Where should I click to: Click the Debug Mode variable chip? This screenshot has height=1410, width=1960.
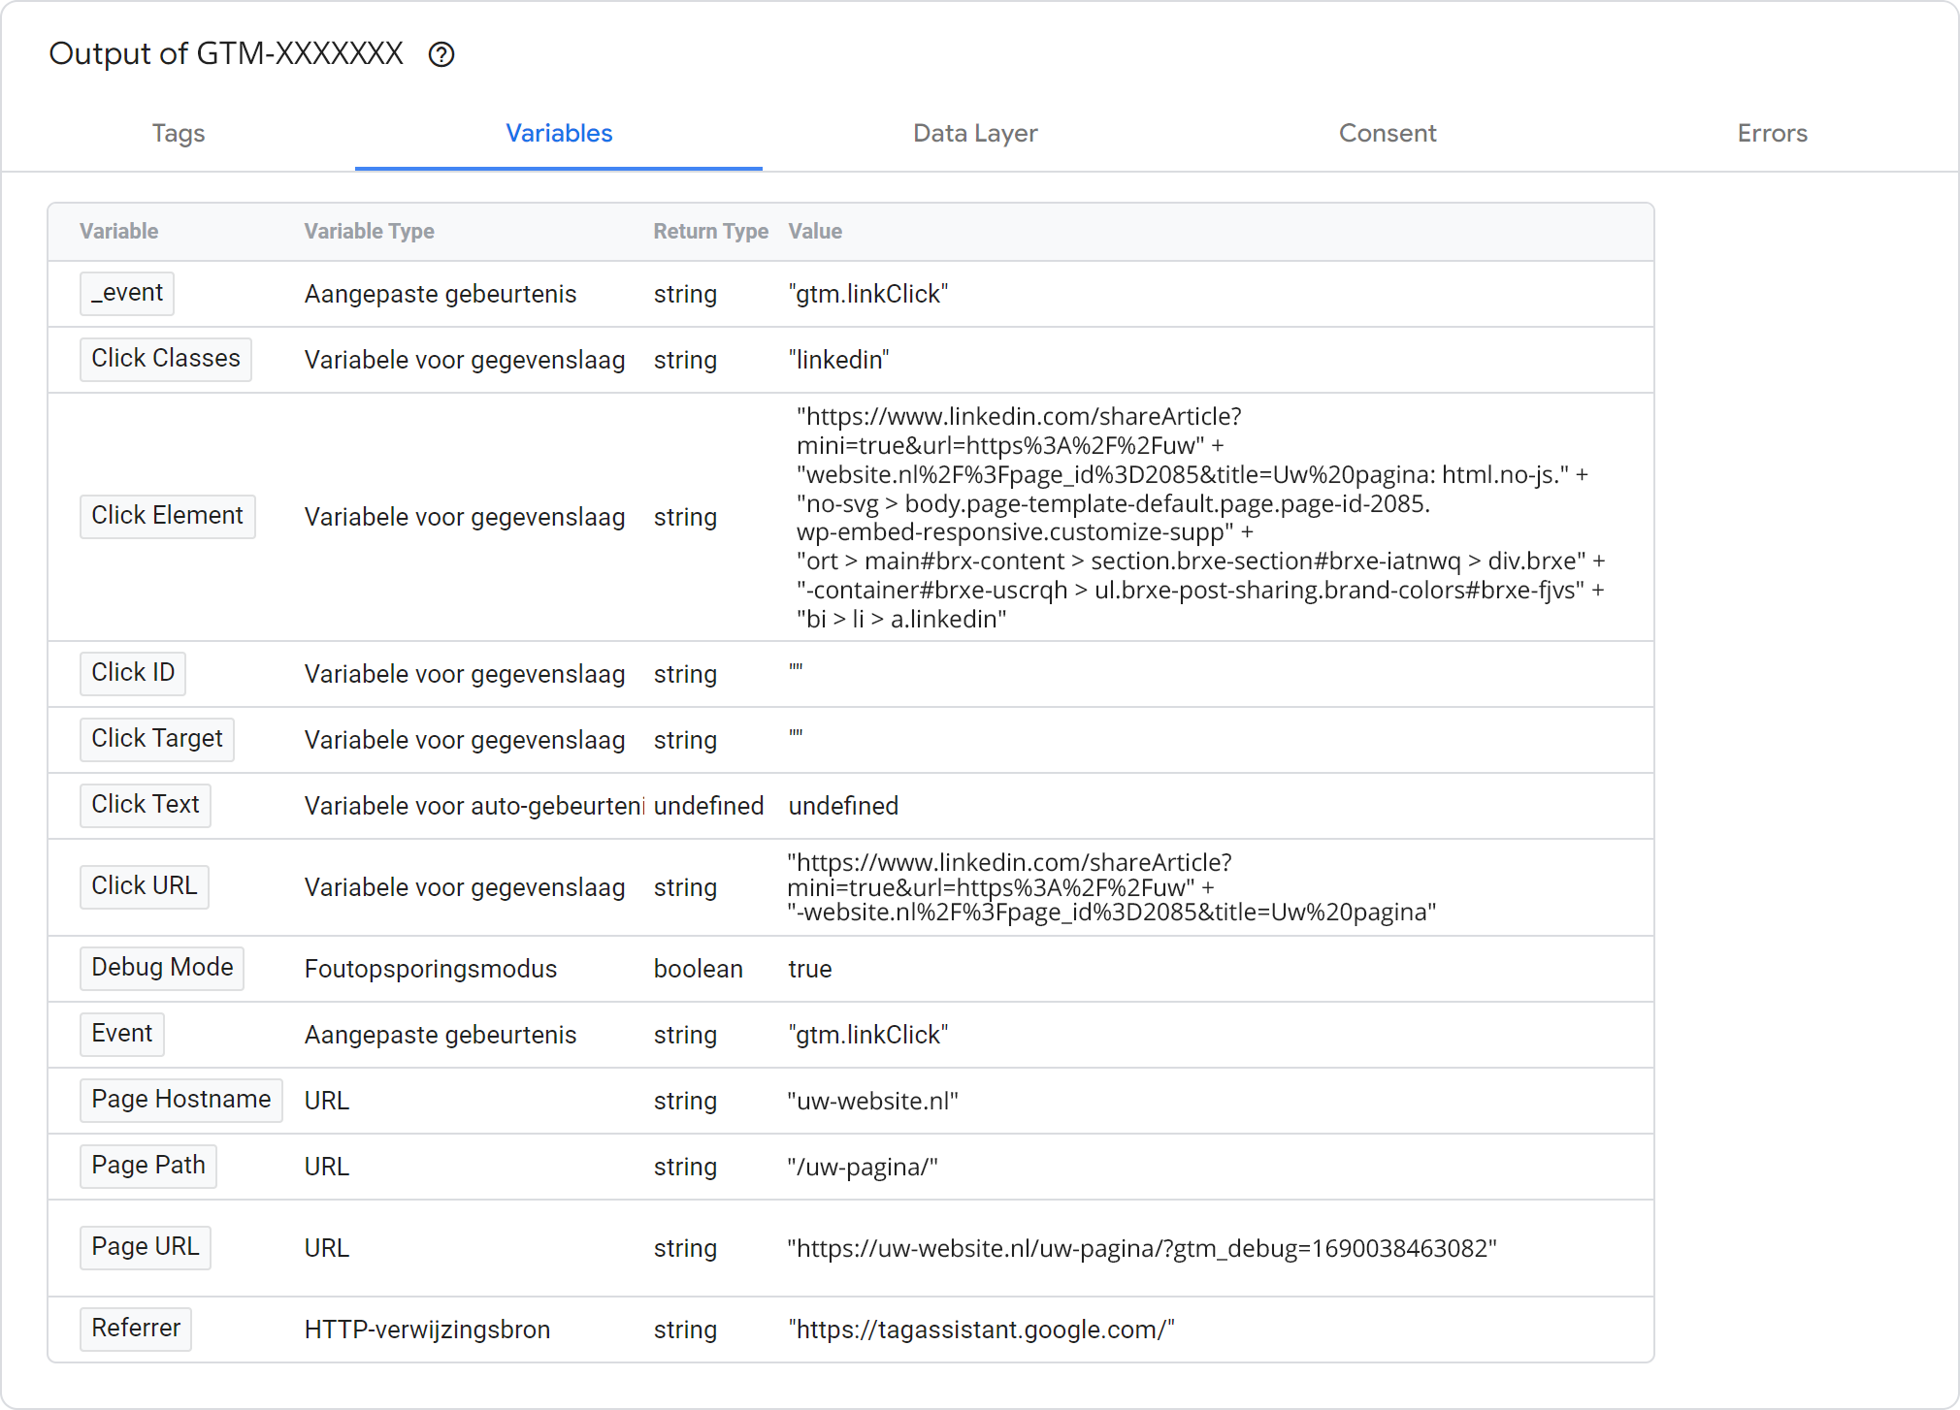[162, 968]
